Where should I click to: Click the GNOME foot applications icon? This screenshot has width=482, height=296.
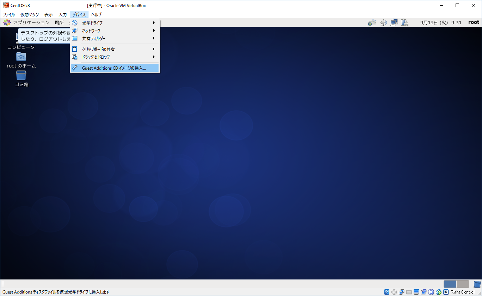pyautogui.click(x=7, y=22)
